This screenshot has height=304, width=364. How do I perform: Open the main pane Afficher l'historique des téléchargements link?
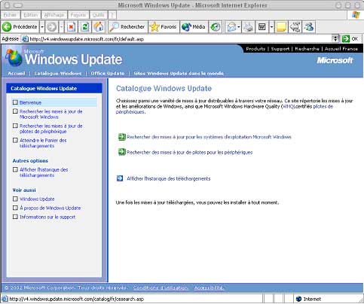(169, 178)
